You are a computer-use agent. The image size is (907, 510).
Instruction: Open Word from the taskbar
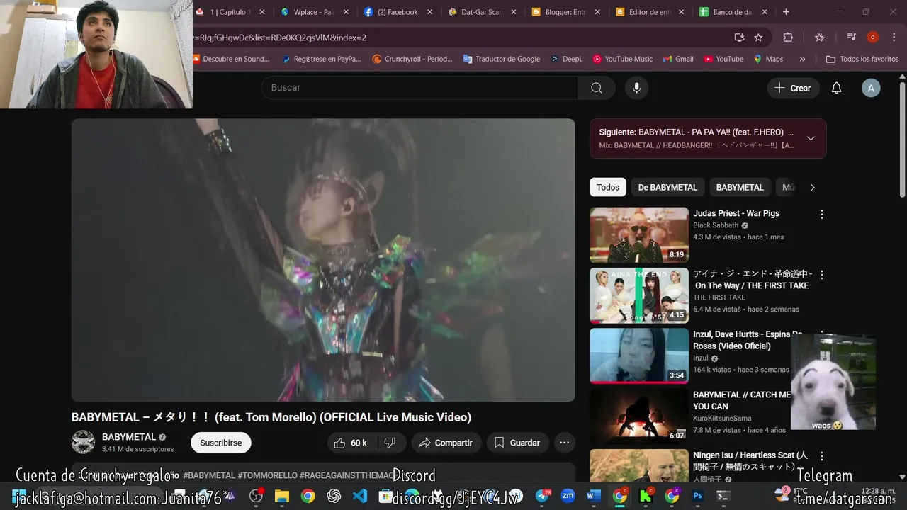594,497
